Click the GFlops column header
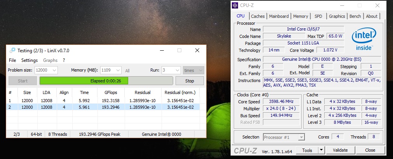The image size is (393, 159). (111, 92)
